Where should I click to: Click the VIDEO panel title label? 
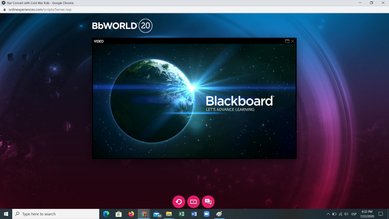click(99, 41)
